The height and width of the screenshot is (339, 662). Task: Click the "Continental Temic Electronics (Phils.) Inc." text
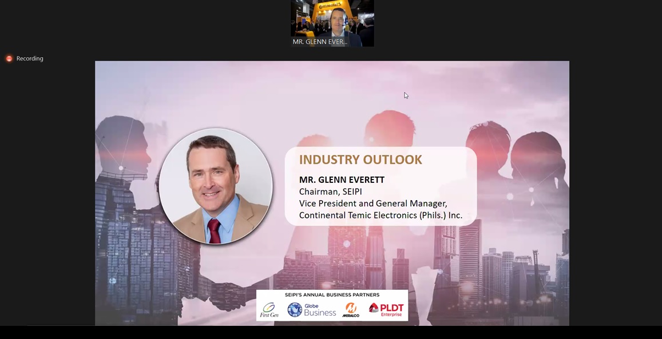[x=380, y=216]
